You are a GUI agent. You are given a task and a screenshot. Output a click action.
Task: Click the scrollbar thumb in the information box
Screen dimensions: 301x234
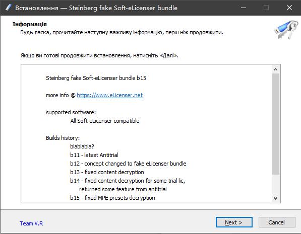275,124
